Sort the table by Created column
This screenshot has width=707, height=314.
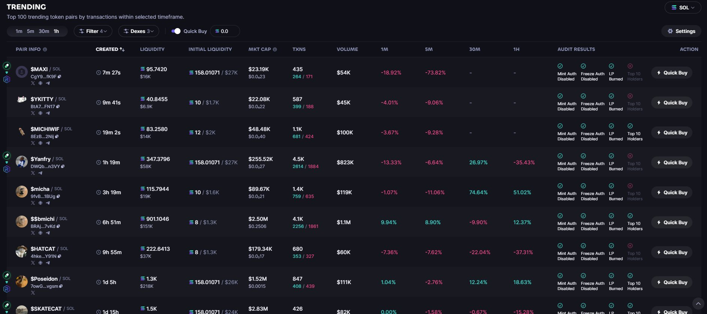[x=110, y=49]
